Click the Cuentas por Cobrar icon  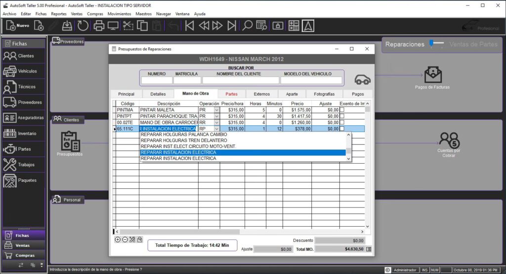pyautogui.click(x=449, y=139)
